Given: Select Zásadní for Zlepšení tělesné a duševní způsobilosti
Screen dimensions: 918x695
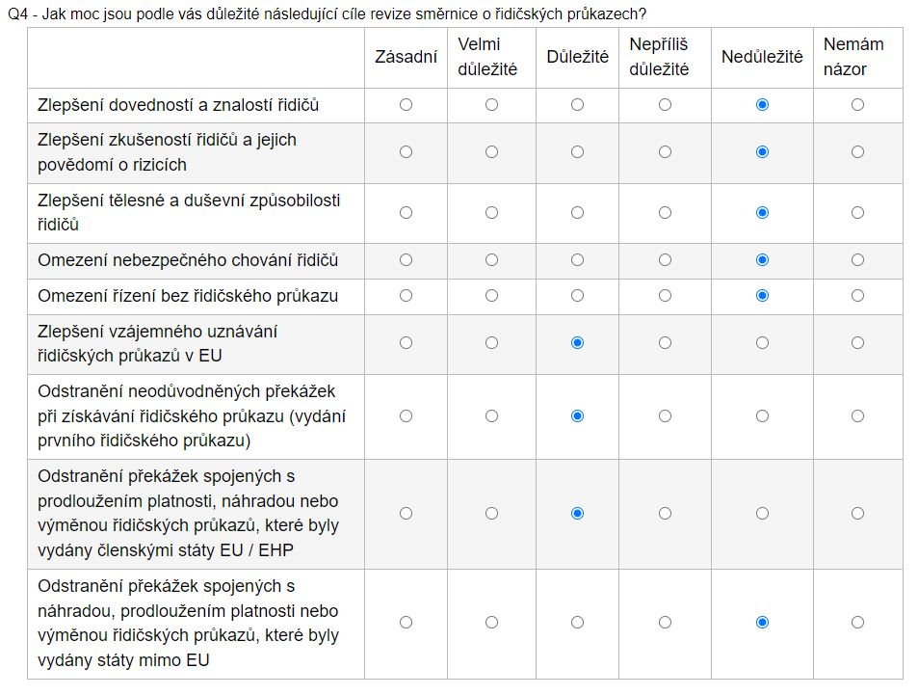Looking at the screenshot, I should pyautogui.click(x=406, y=212).
